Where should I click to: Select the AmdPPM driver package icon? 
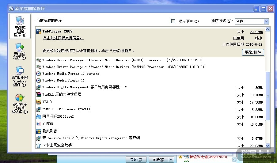pos(39,67)
